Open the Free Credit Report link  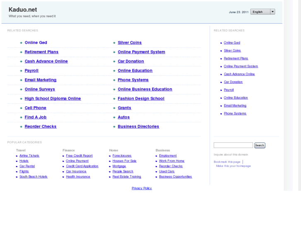[x=79, y=156]
